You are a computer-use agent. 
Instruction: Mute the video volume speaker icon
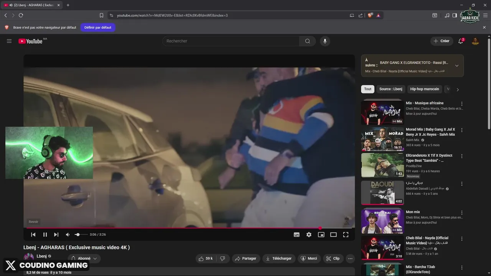coord(68,235)
